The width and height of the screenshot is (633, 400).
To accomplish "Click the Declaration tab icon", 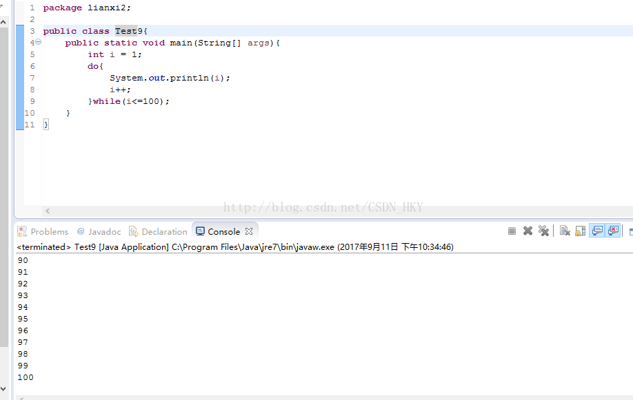I will click(133, 231).
